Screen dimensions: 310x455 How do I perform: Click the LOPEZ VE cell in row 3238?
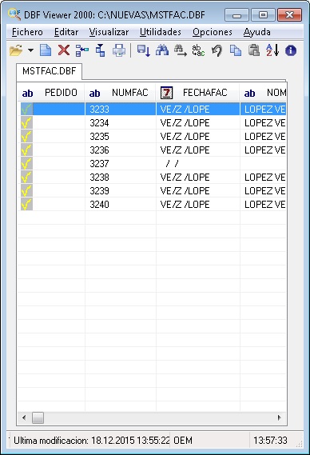(264, 178)
